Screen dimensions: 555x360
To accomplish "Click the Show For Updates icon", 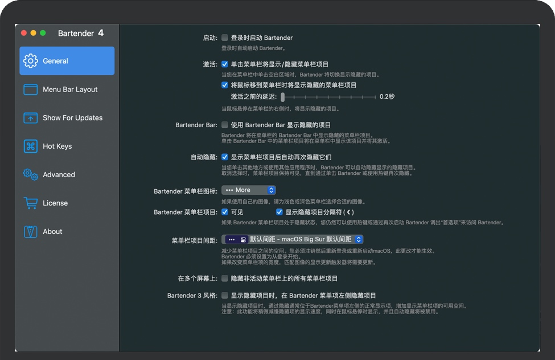I will (x=31, y=118).
